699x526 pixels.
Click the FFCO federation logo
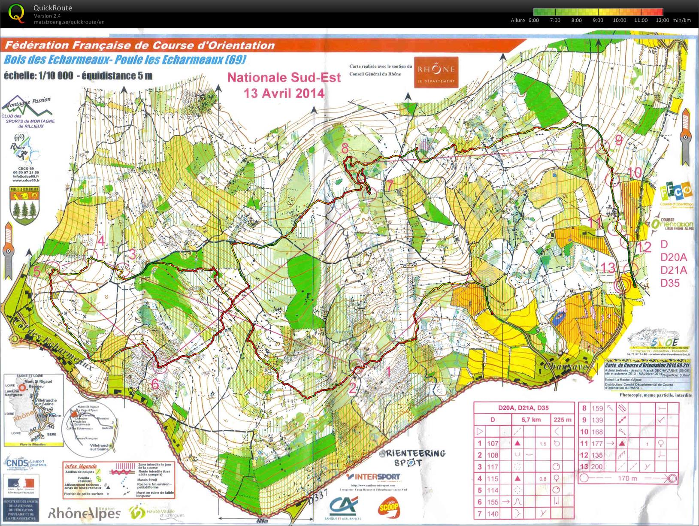[677, 194]
